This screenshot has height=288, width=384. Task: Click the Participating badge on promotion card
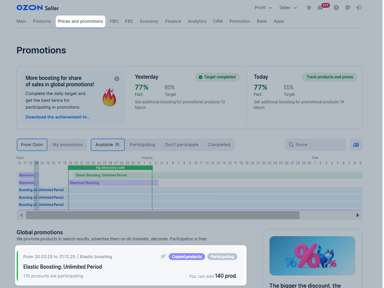pos(222,257)
